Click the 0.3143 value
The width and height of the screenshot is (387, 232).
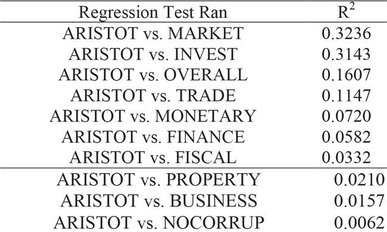point(347,54)
